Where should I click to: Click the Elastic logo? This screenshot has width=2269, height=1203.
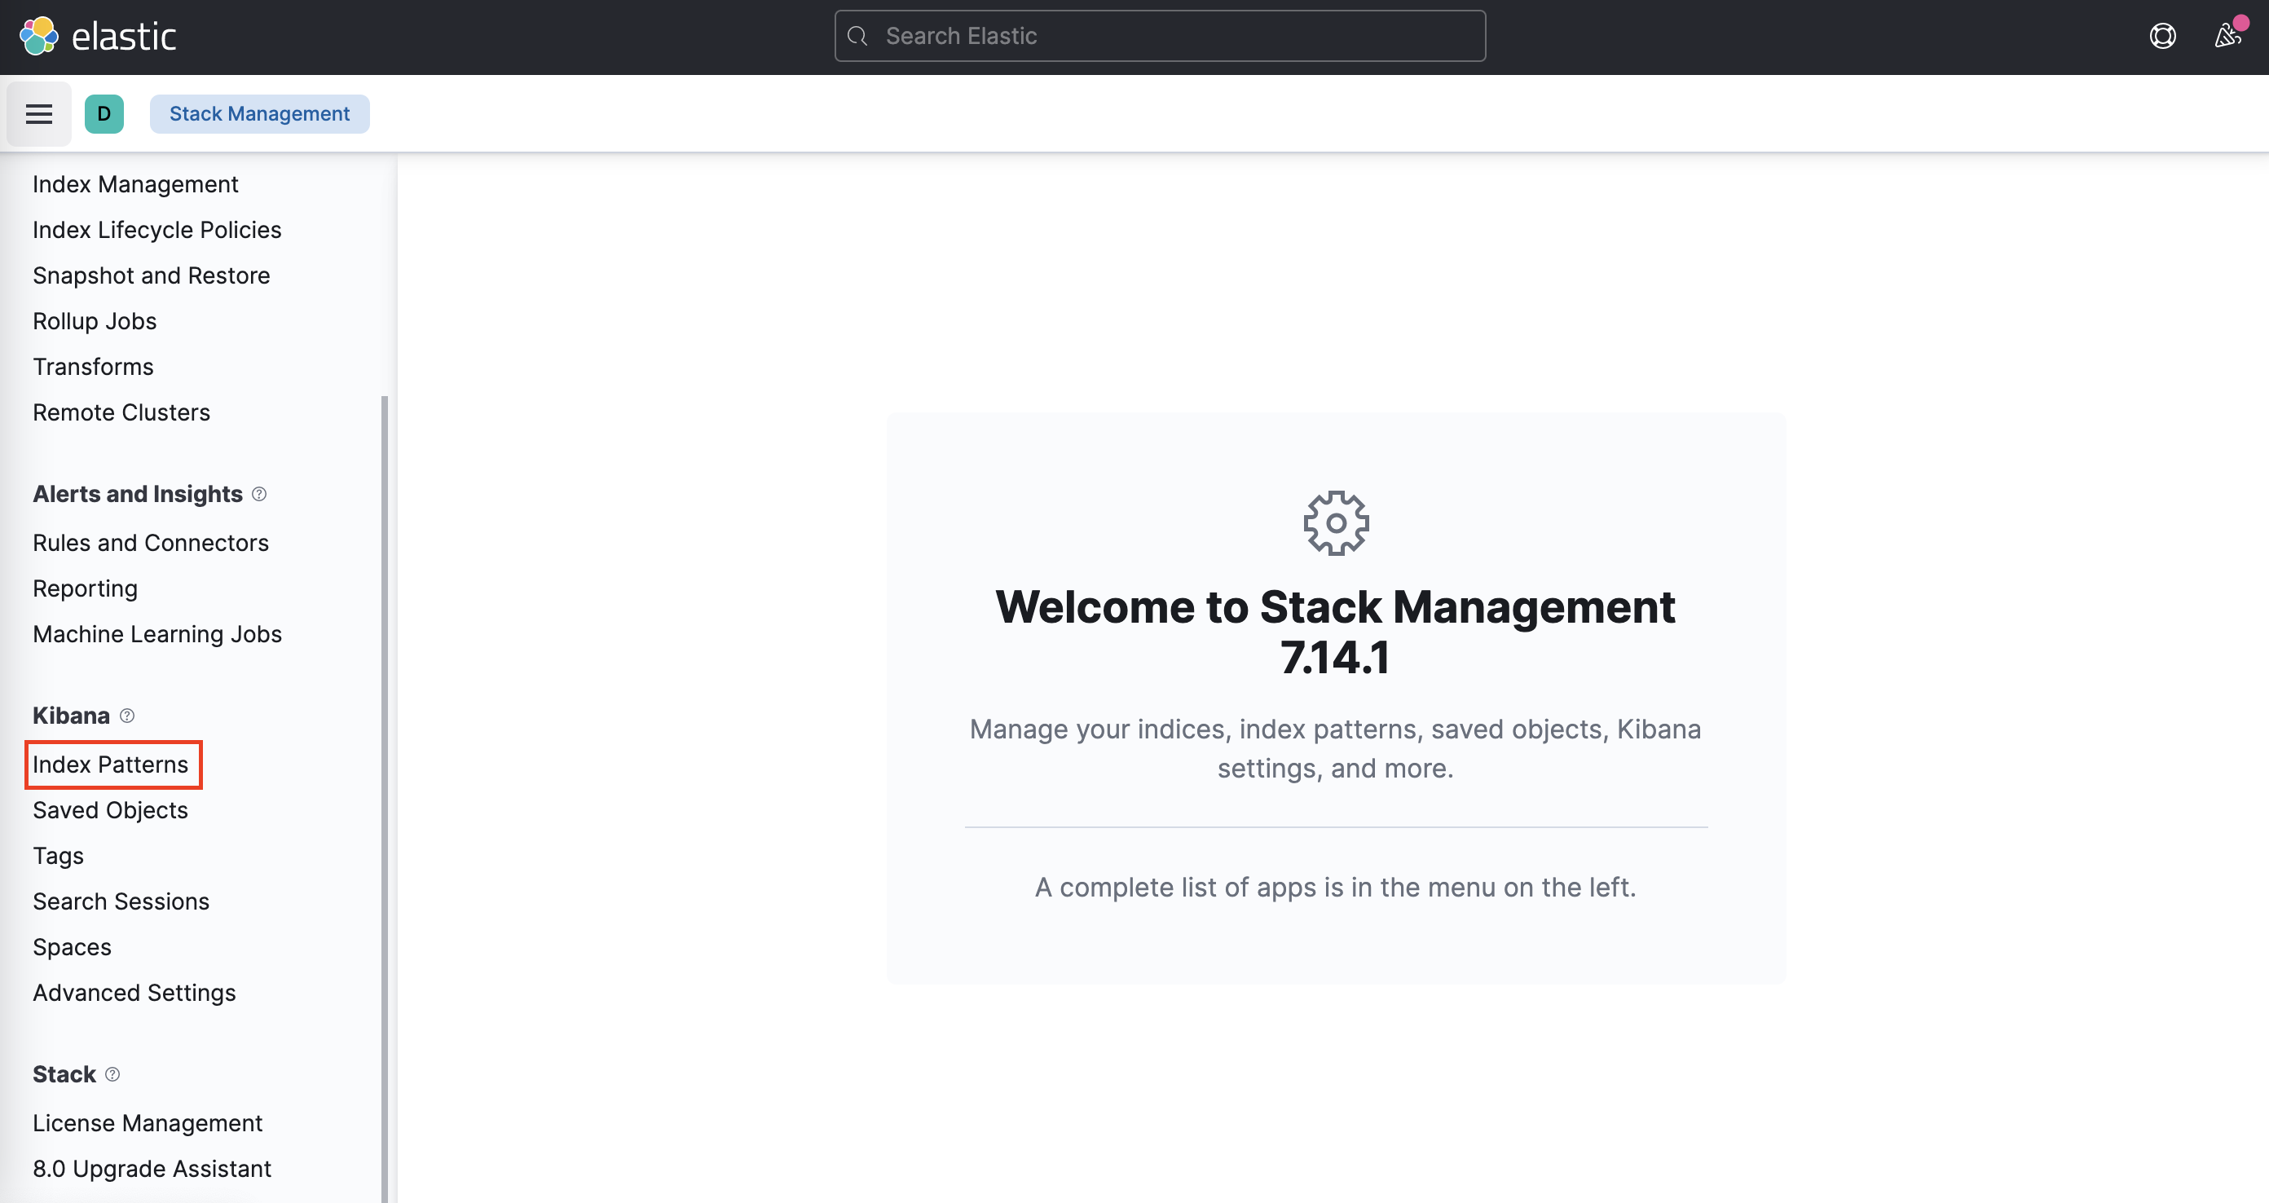pyautogui.click(x=98, y=36)
